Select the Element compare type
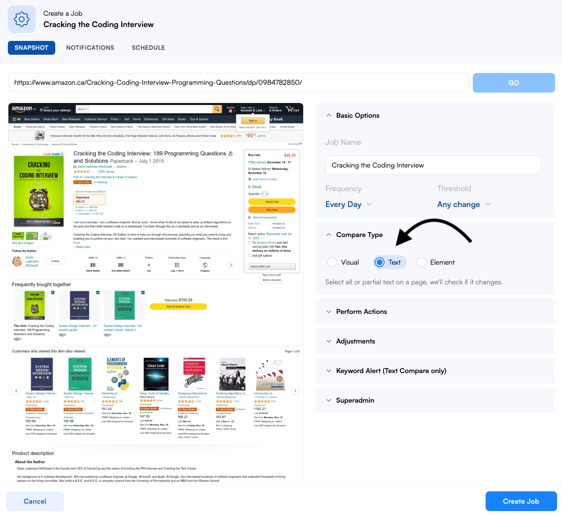This screenshot has width=562, height=516. pos(421,262)
